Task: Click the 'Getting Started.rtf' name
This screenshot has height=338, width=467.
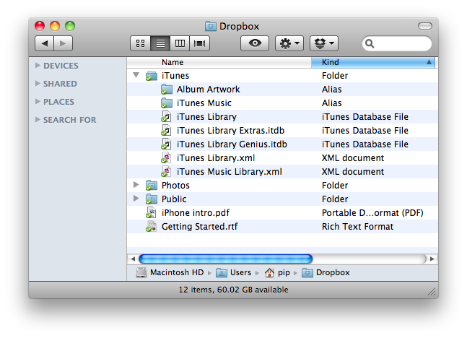Action: 199,227
